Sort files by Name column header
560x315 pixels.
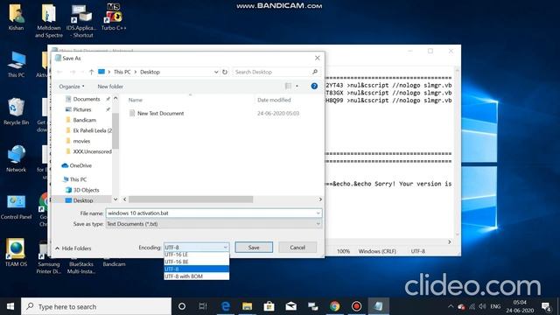tap(136, 100)
